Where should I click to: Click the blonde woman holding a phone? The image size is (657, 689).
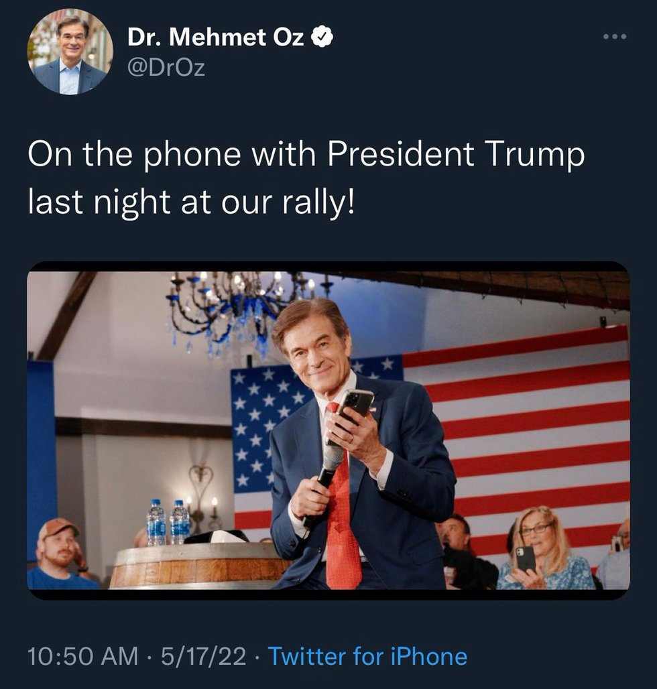coord(544,550)
